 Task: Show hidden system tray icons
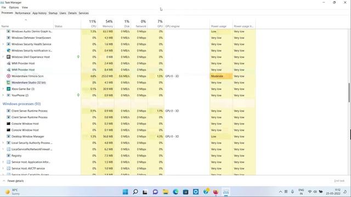click(280, 192)
